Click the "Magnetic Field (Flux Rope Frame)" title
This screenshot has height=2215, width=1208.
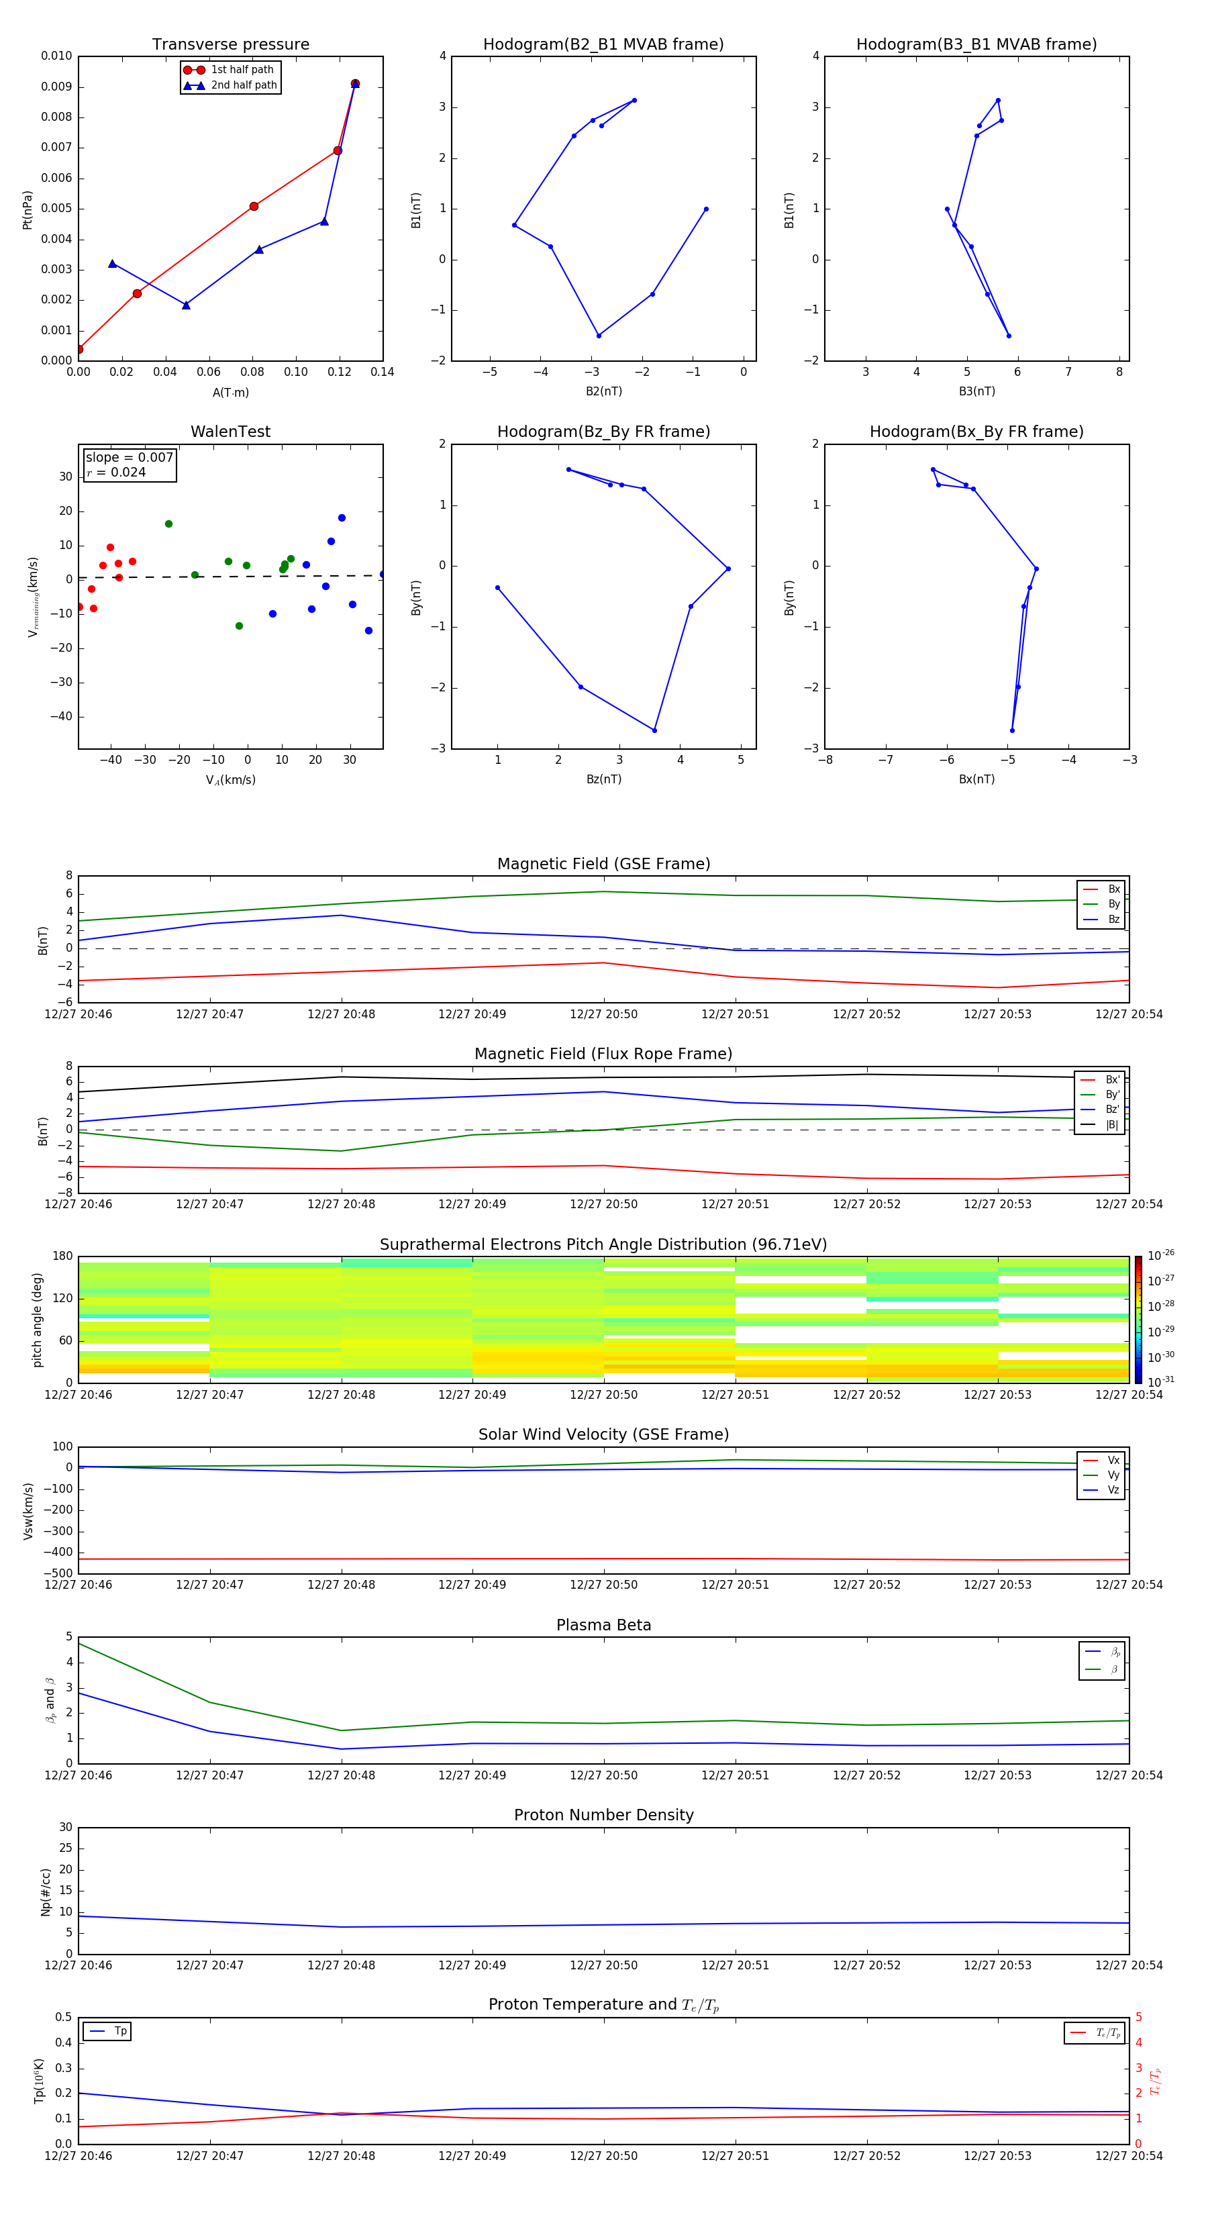(x=603, y=1054)
